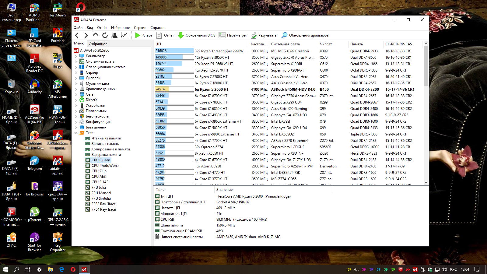This screenshot has height=274, width=487.
Task: Start the benchmark with Старт
Action: coord(144,35)
